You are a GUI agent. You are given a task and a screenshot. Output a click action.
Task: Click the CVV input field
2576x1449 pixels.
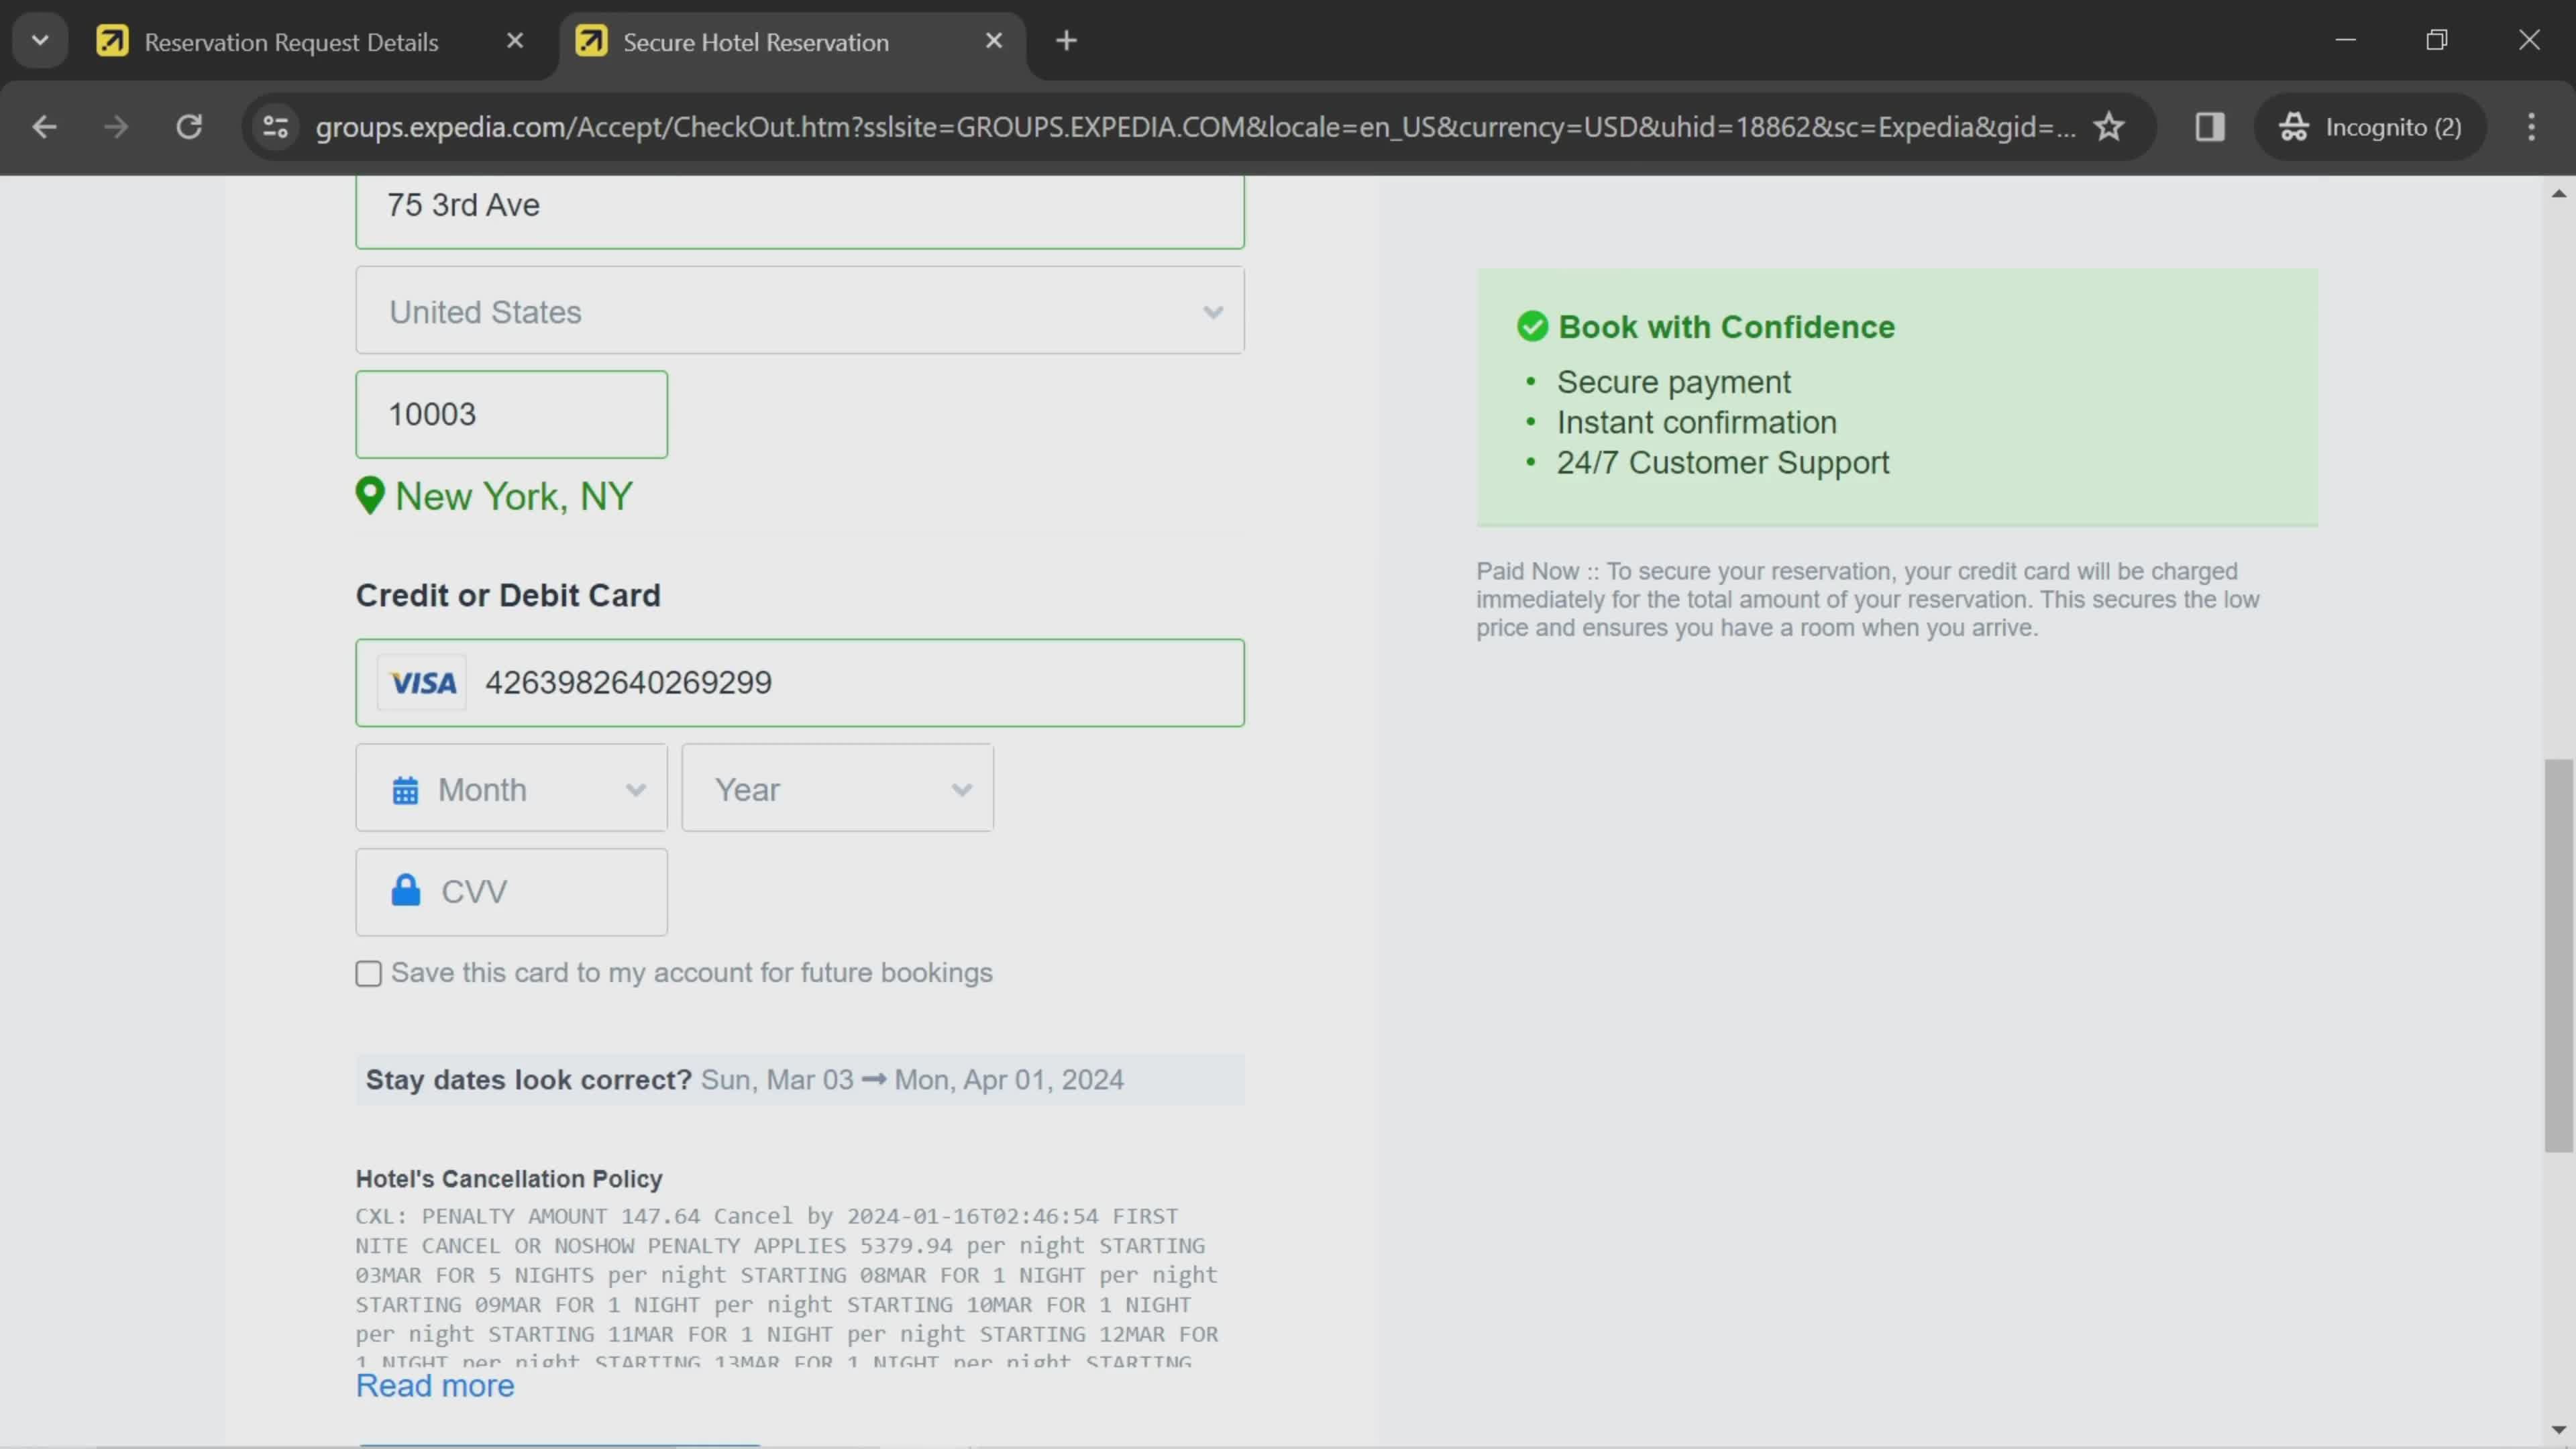point(510,892)
